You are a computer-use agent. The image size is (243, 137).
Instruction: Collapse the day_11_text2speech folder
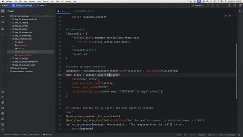pyautogui.click(x=11, y=39)
